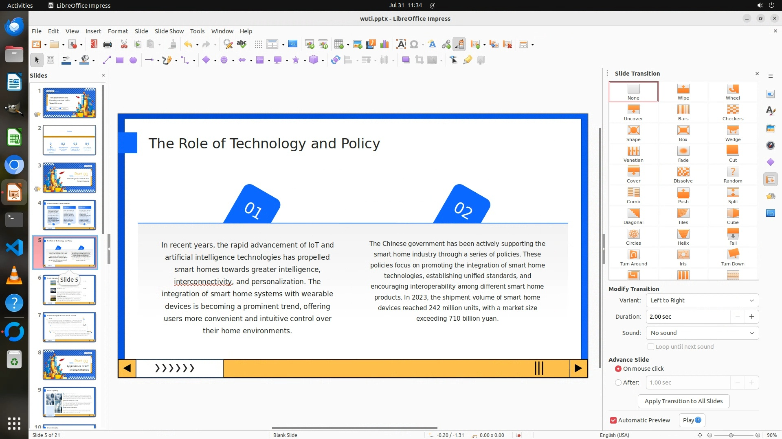Select the After advance option
Image resolution: width=782 pixels, height=439 pixels.
(618, 382)
